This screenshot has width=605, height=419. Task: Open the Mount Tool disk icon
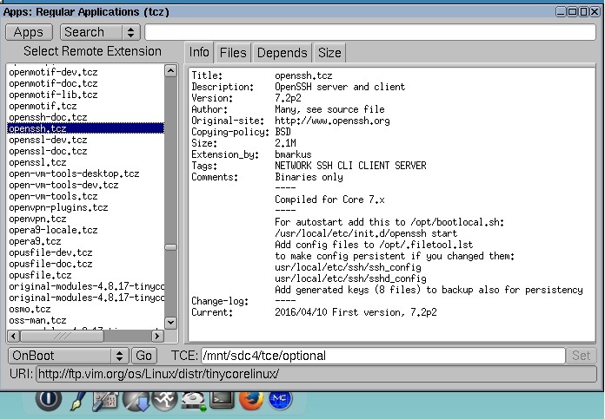[193, 401]
